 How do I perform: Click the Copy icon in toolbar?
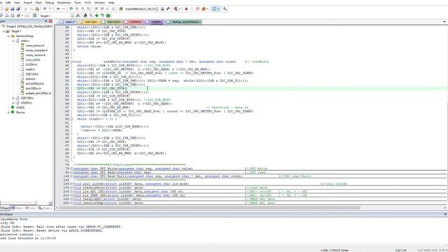pos(31,9)
